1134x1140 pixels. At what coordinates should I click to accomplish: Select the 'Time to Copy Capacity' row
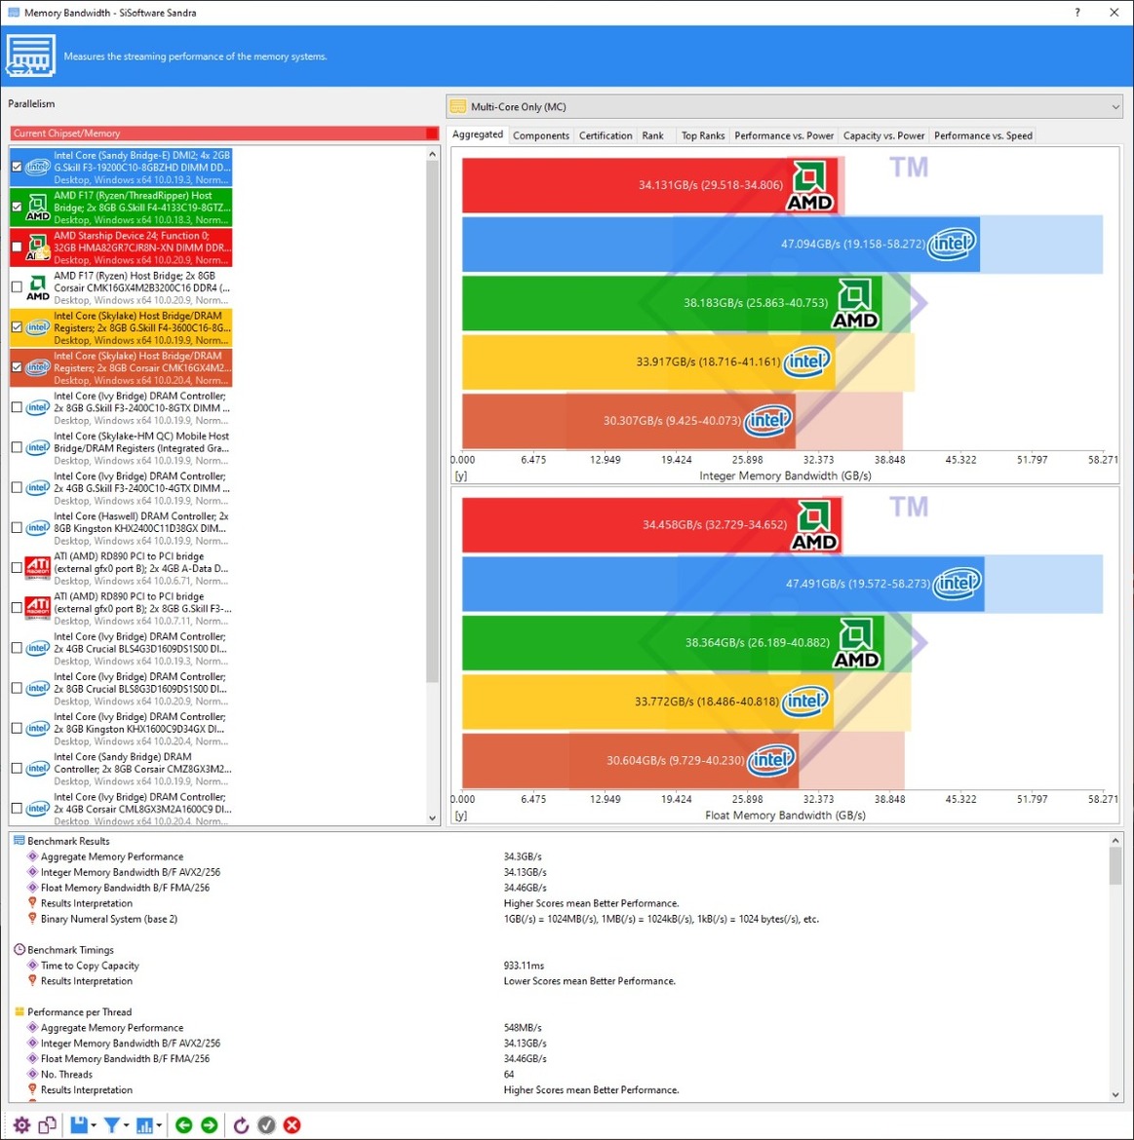tap(560, 966)
